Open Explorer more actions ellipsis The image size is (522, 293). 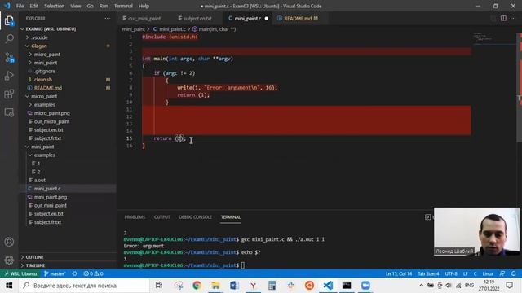click(x=107, y=18)
